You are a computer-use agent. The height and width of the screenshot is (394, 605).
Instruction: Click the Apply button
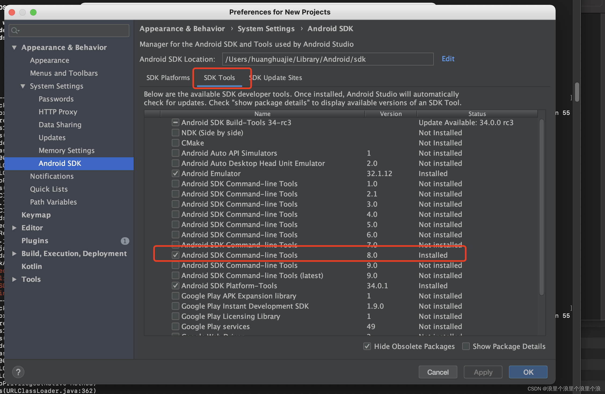(x=483, y=372)
